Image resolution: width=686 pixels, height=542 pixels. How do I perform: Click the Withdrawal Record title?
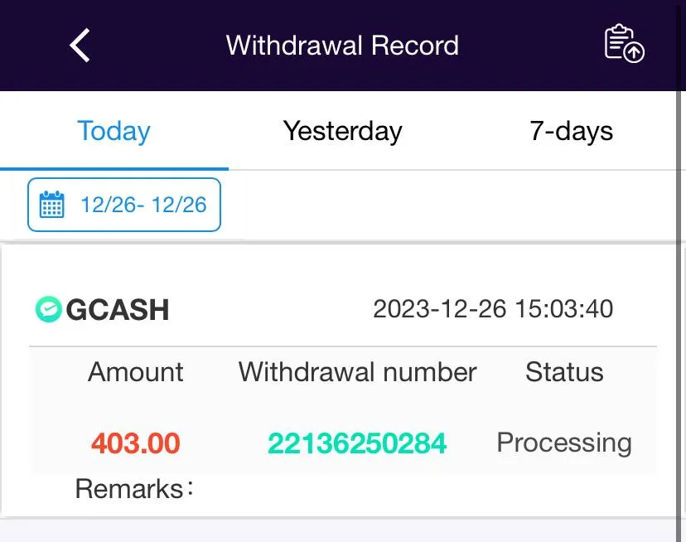342,45
